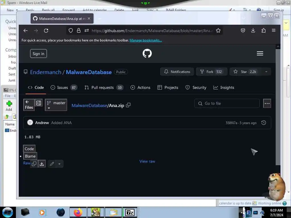Open the Pull requests tab
Viewport: 291px width, 218px height.
(x=104, y=87)
